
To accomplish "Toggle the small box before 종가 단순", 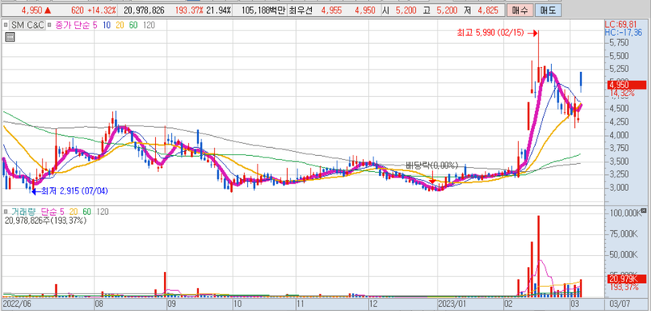I will pyautogui.click(x=49, y=26).
